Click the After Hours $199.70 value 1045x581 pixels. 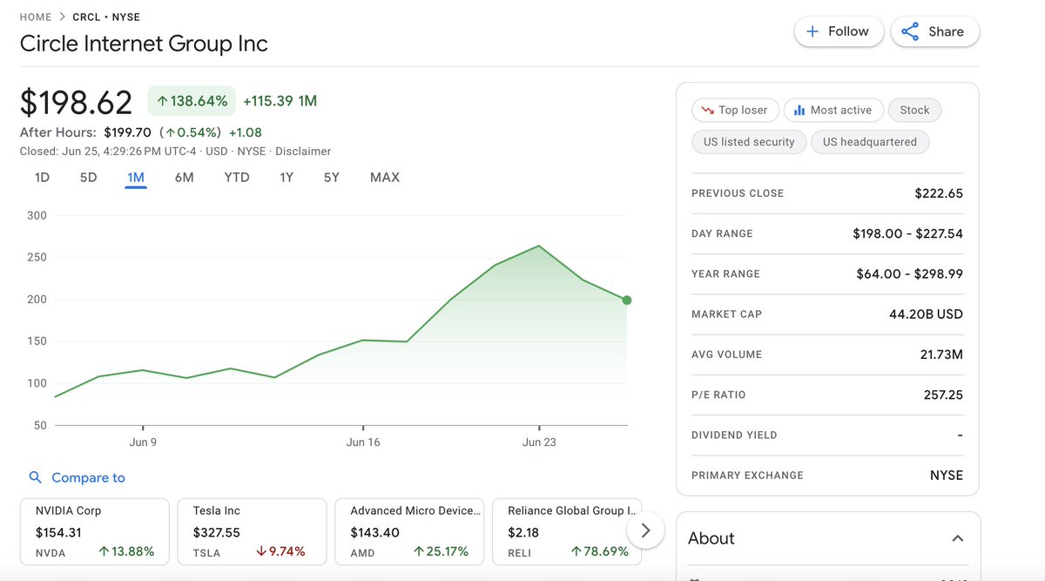click(x=127, y=132)
